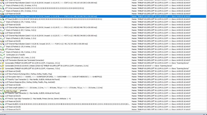Select 'LLCP Reserved (0xAE)' text
Screen dimensions: 207x115
click(13, 71)
